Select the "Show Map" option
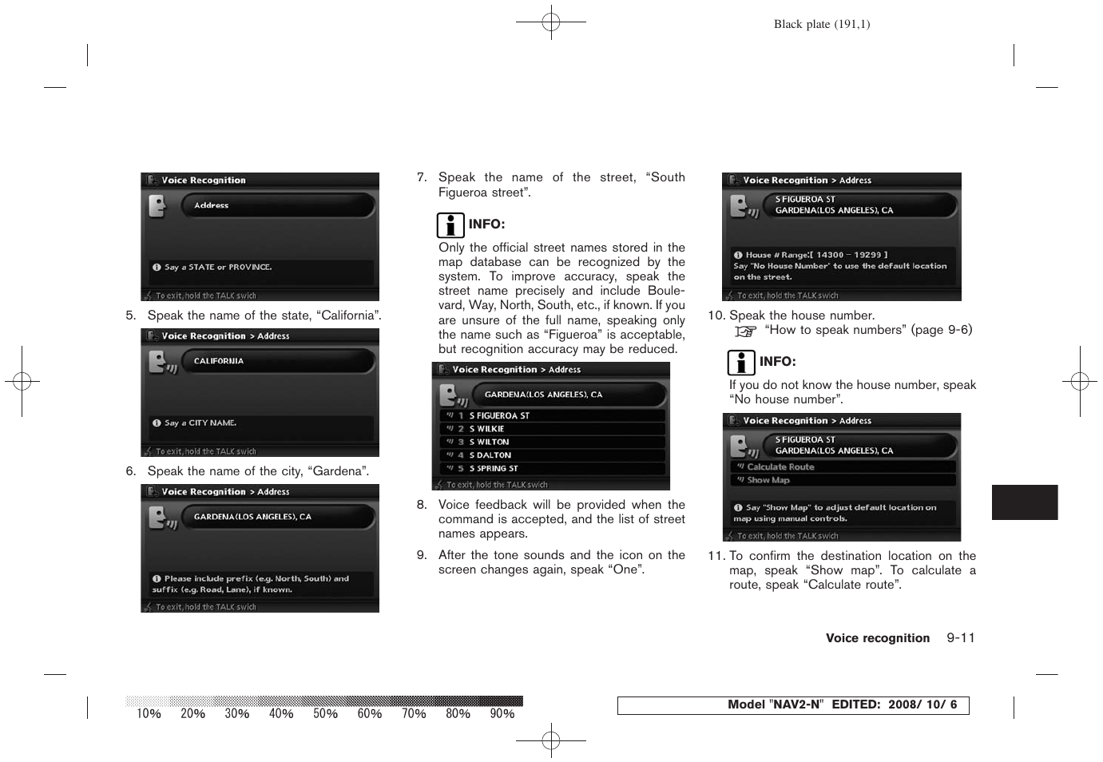This screenshot has width=1103, height=762. coord(843,480)
